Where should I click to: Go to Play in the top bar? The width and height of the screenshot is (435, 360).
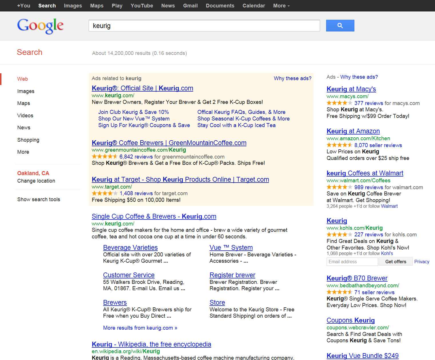point(117,6)
